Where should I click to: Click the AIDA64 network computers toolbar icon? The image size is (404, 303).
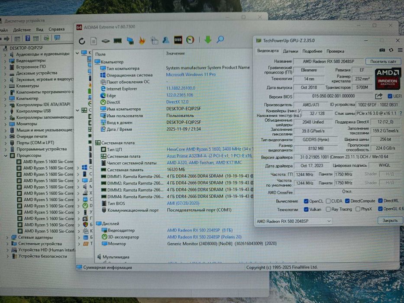pos(130,41)
